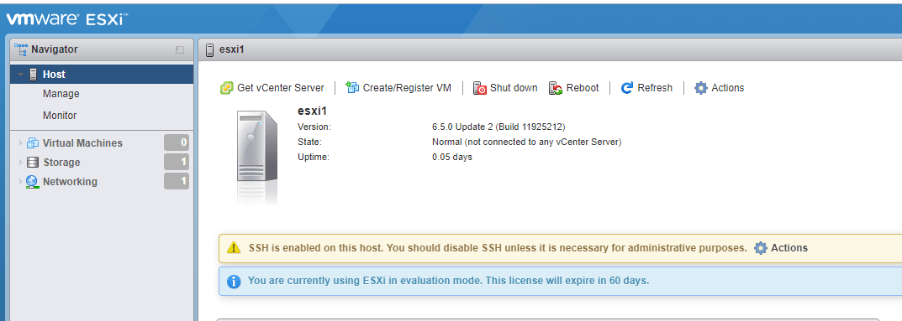Click the Create/Register VM icon

(x=352, y=88)
